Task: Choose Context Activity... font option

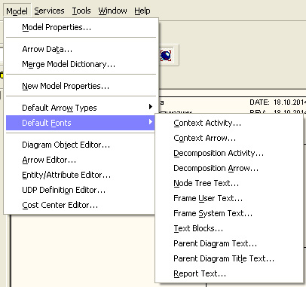Action: tap(229, 123)
